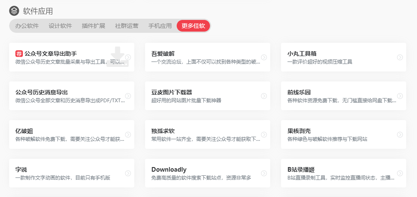Click arrow icon on 果核剥壳 card
The height and width of the screenshot is (197, 417).
400,135
